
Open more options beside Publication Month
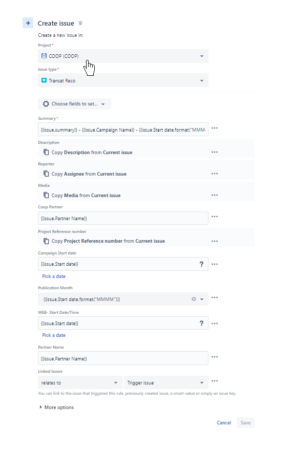(215, 297)
